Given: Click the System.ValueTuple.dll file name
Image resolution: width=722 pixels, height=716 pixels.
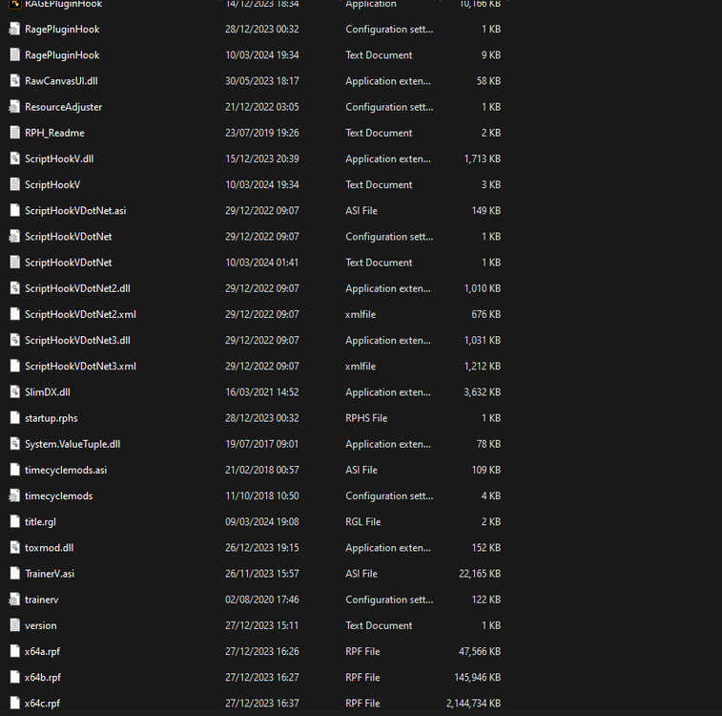Looking at the screenshot, I should click(x=72, y=444).
